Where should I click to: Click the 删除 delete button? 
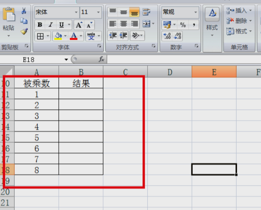click(x=239, y=21)
